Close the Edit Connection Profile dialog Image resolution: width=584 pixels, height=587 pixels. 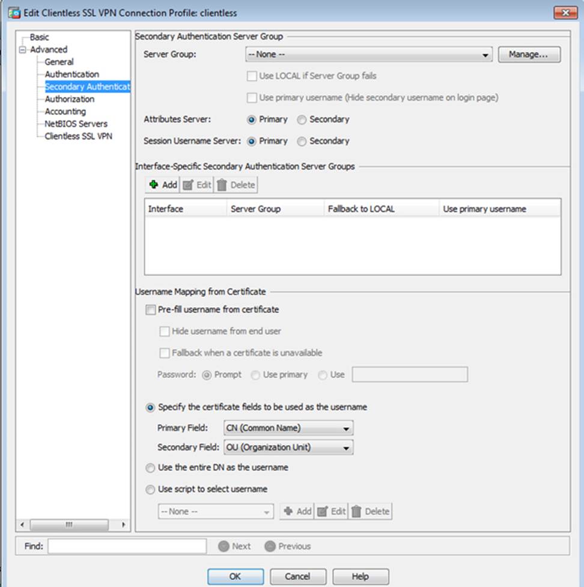point(565,13)
